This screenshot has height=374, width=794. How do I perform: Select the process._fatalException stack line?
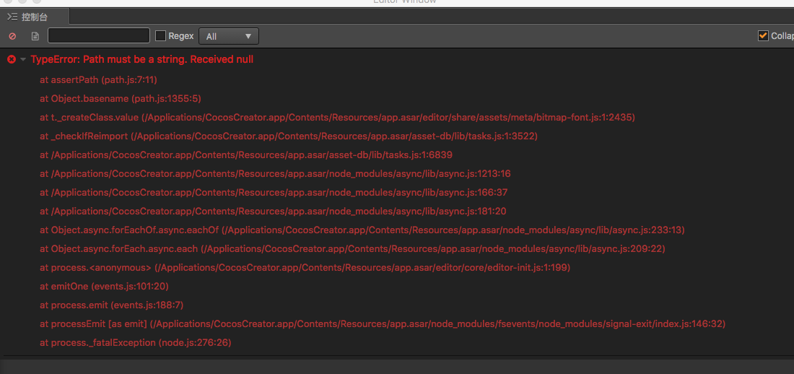[x=135, y=342]
